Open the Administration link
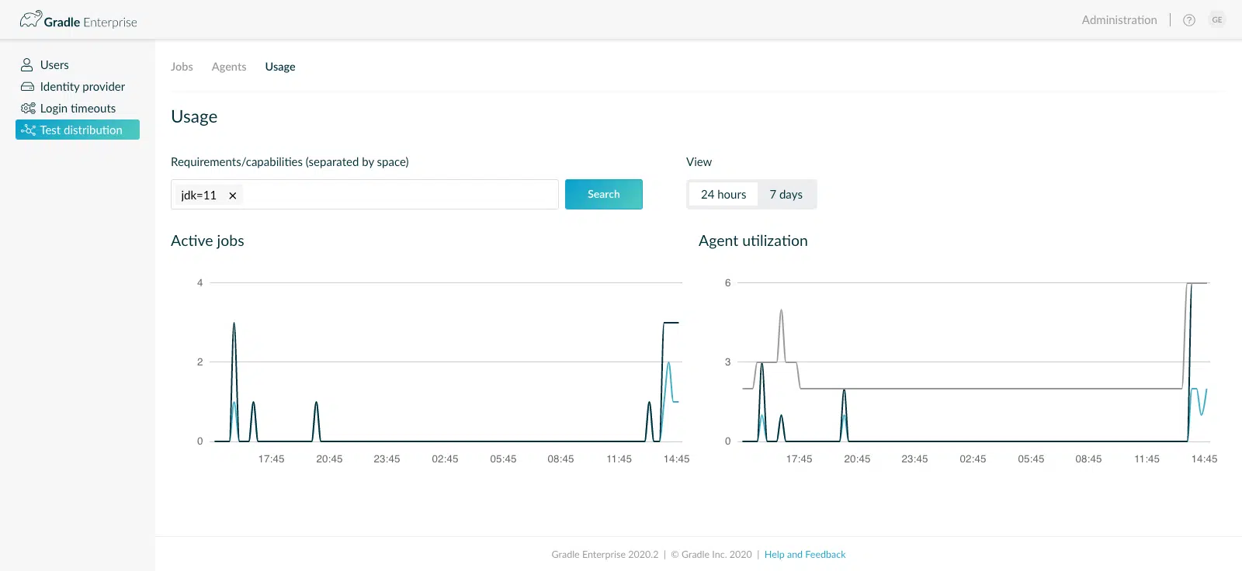The height and width of the screenshot is (571, 1242). pos(1119,20)
